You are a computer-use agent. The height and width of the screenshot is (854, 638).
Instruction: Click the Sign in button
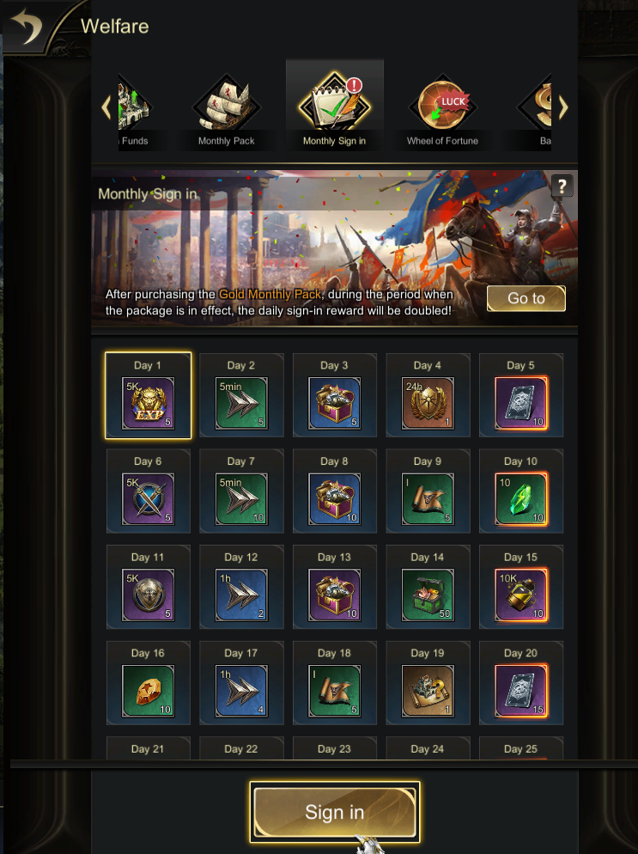click(x=334, y=812)
